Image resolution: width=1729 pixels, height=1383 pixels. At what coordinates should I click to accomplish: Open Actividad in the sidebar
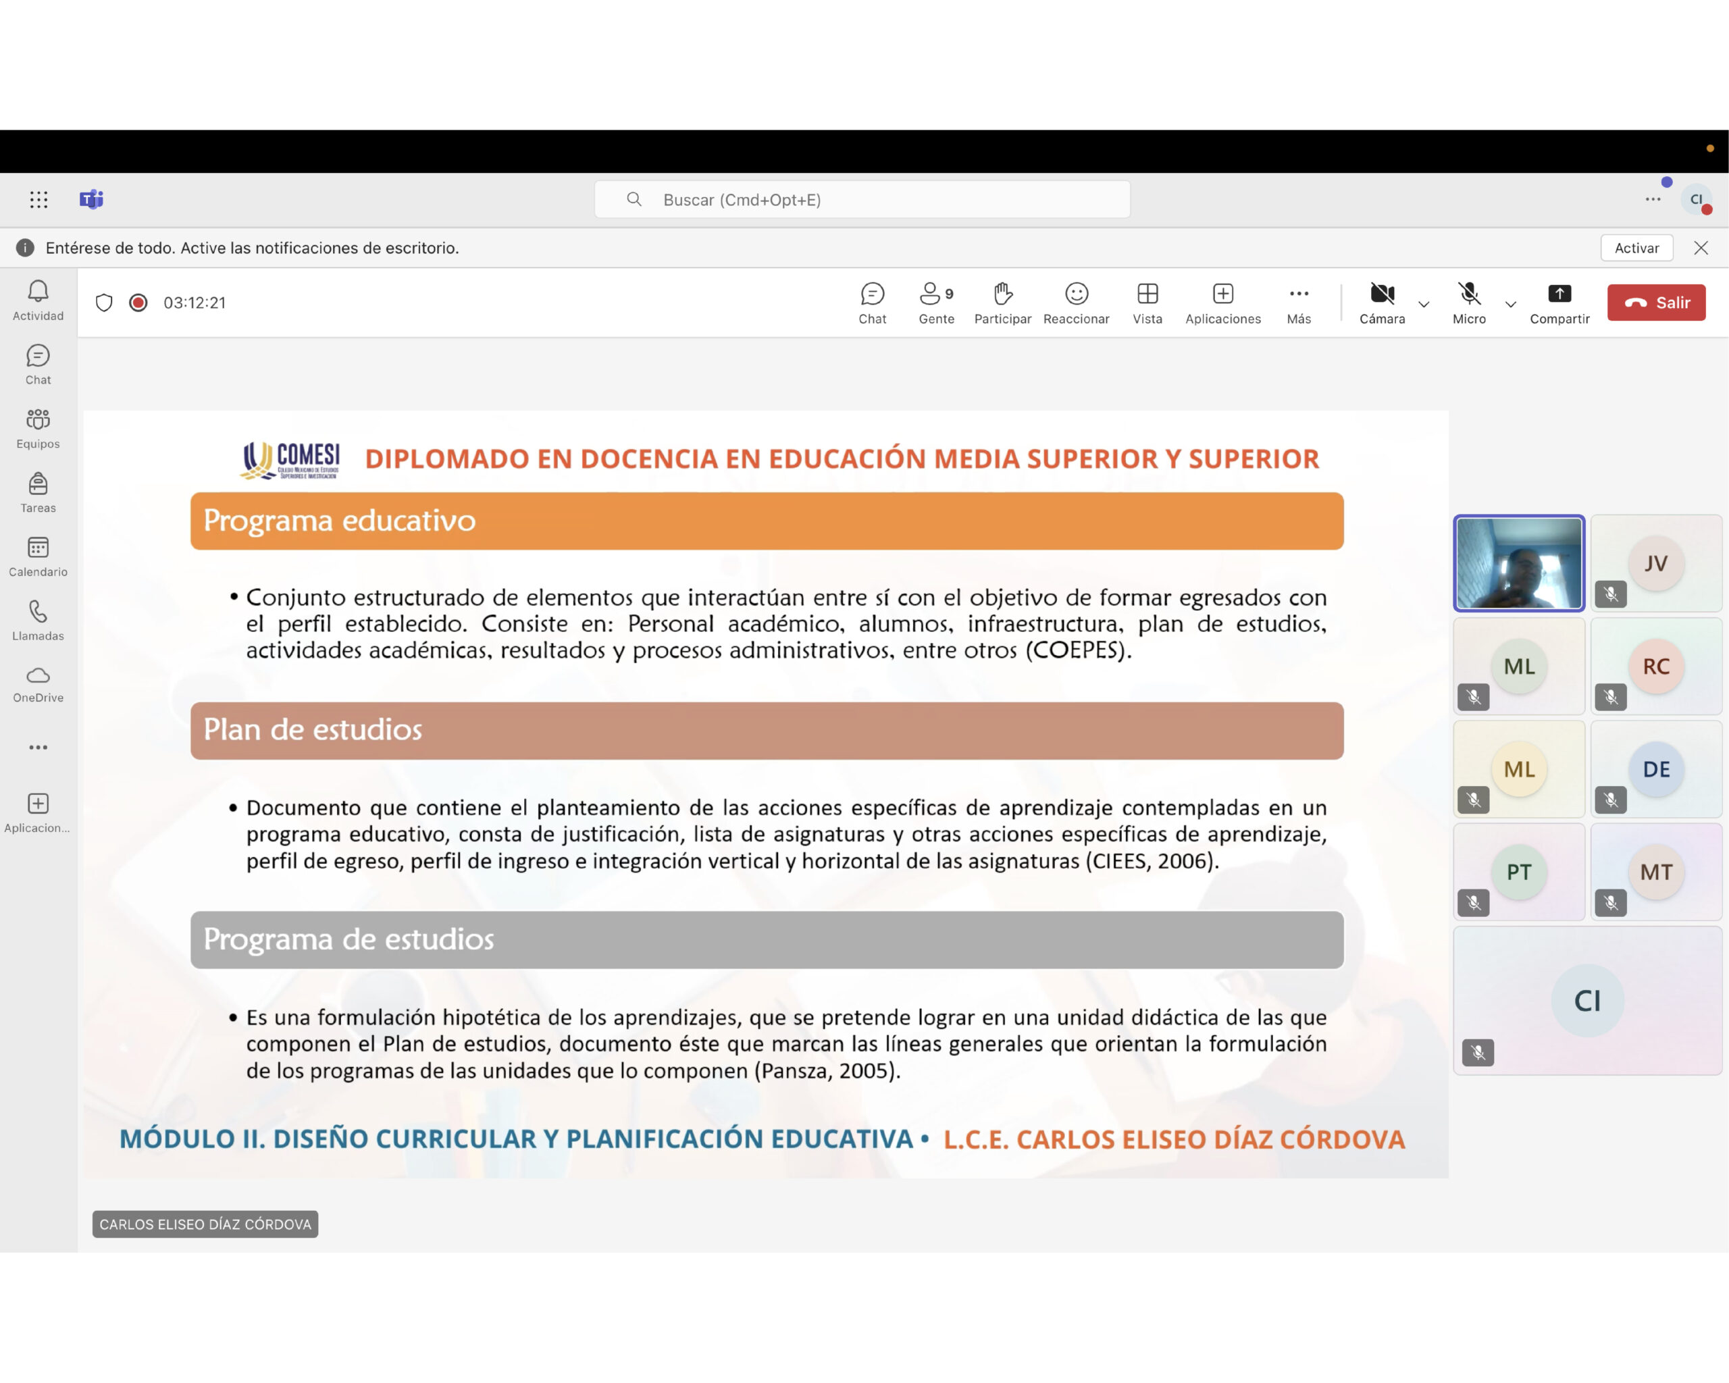(38, 301)
